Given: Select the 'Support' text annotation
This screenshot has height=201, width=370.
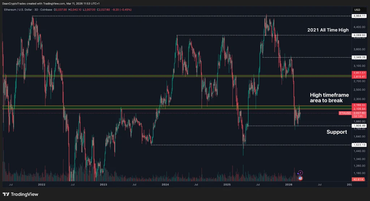Looking at the screenshot, I should pyautogui.click(x=337, y=132).
